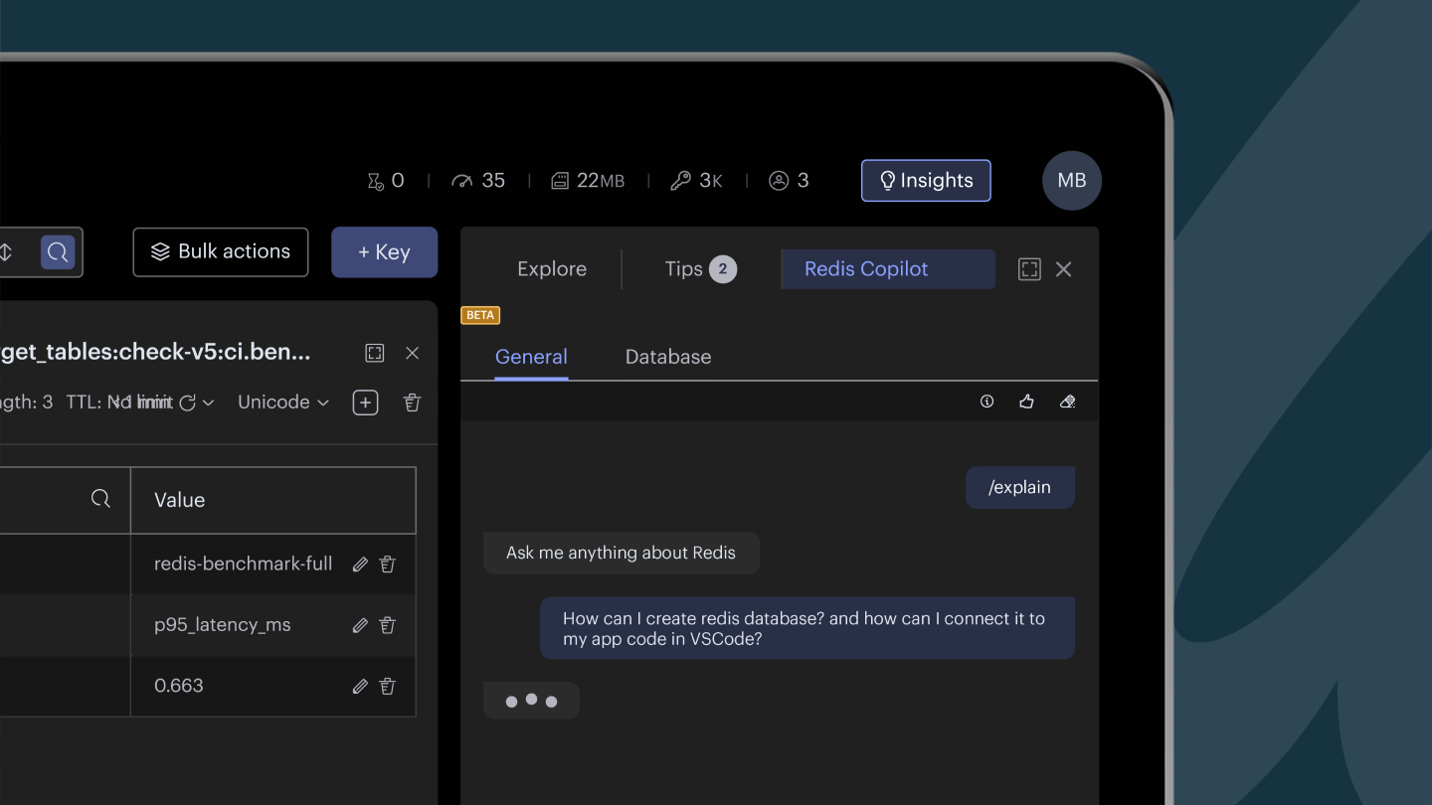Screen dimensions: 1432x805
Task: Open the Insights panel button
Action: 926,181
